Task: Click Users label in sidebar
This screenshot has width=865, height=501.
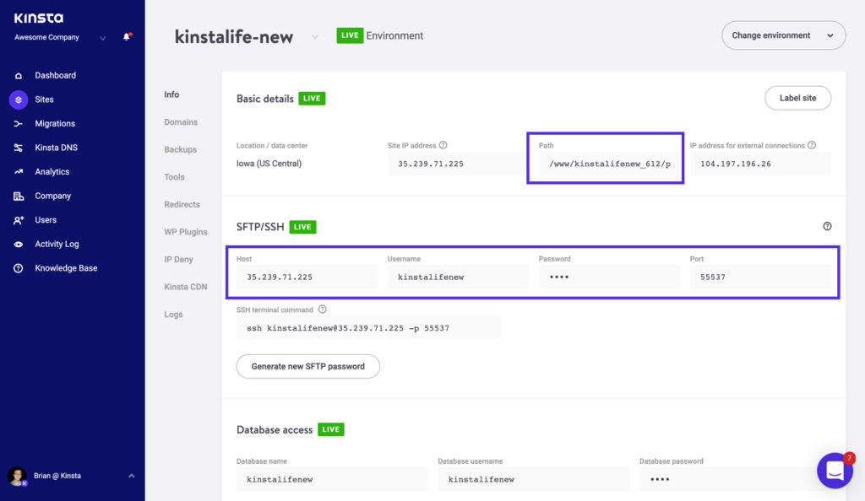Action: (x=46, y=220)
